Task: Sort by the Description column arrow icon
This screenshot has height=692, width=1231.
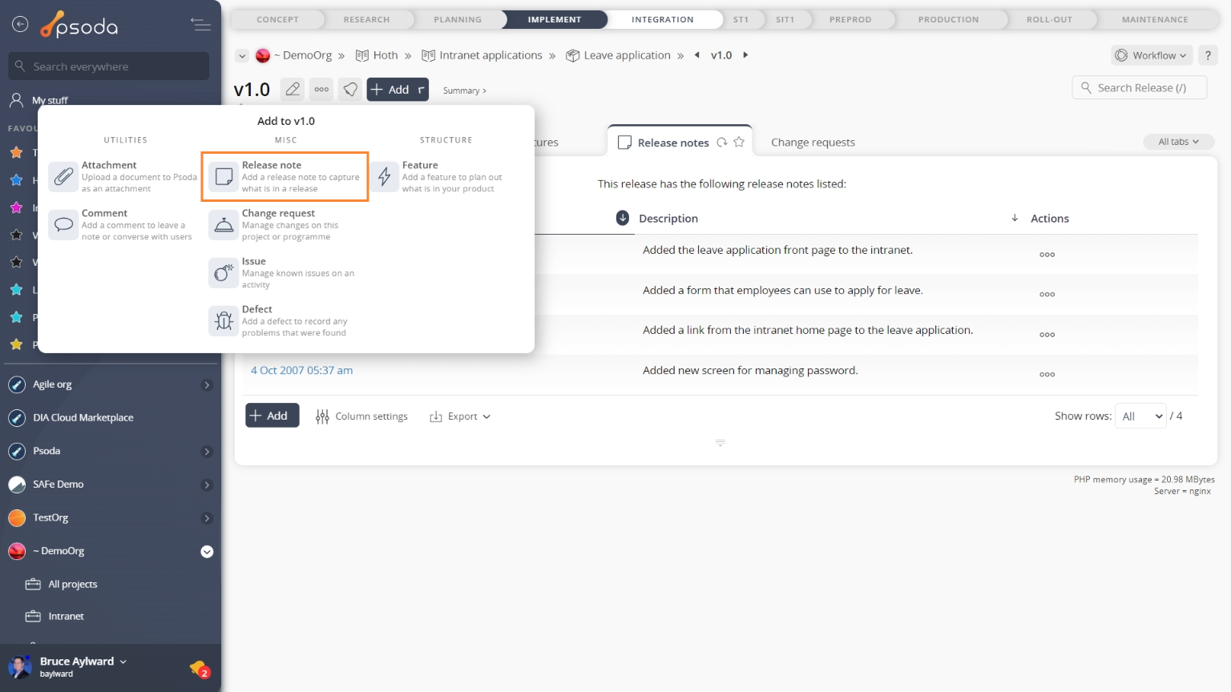Action: point(623,218)
